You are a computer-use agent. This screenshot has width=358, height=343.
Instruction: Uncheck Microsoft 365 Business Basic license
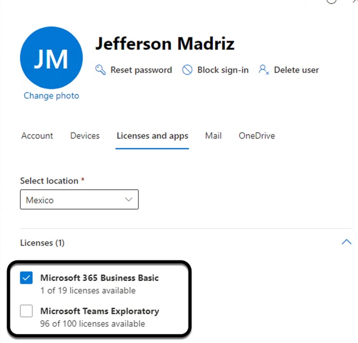tap(26, 278)
